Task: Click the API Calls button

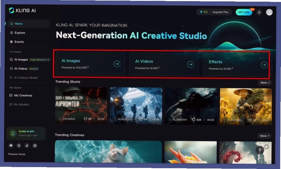Action: (x=244, y=12)
